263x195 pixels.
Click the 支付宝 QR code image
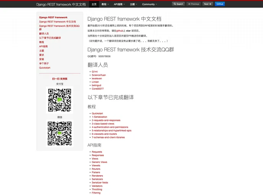[60, 100]
